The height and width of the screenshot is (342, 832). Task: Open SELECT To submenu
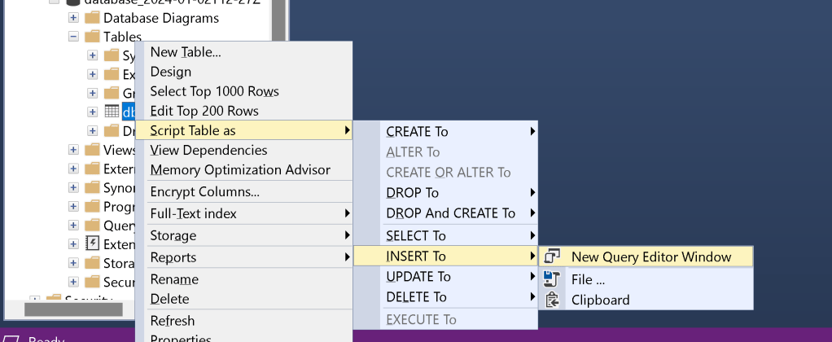click(446, 235)
